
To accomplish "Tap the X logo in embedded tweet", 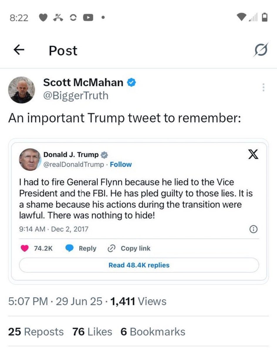I will [253, 155].
